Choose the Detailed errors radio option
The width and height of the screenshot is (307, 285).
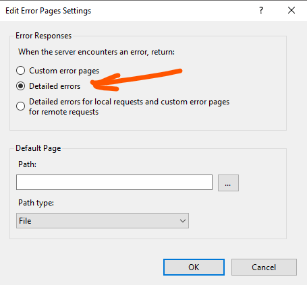20,86
